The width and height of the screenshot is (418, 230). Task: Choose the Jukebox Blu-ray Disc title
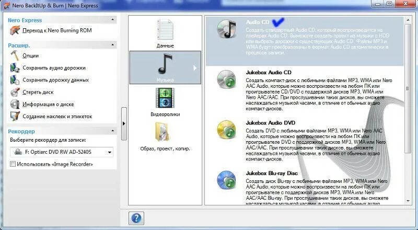click(x=272, y=173)
